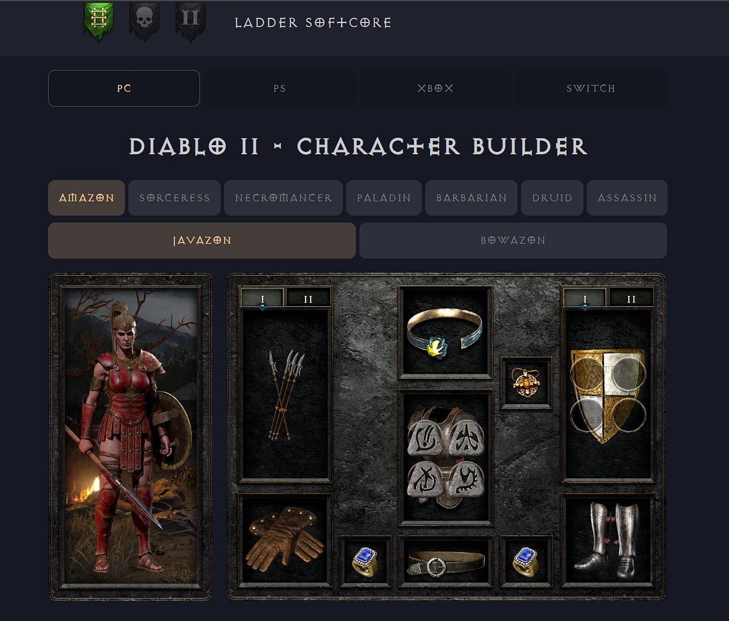Image resolution: width=729 pixels, height=621 pixels.
Task: Choose the Sorceress class button
Action: tap(174, 197)
